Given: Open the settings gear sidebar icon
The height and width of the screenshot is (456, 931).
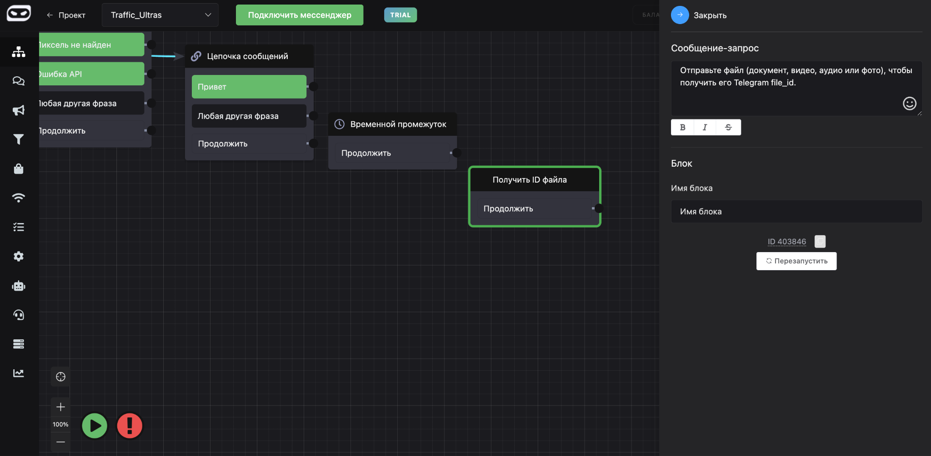Looking at the screenshot, I should point(19,256).
